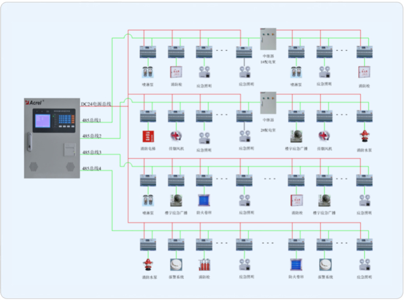Click the red fire extinguisher cylinders icon

tap(204, 265)
